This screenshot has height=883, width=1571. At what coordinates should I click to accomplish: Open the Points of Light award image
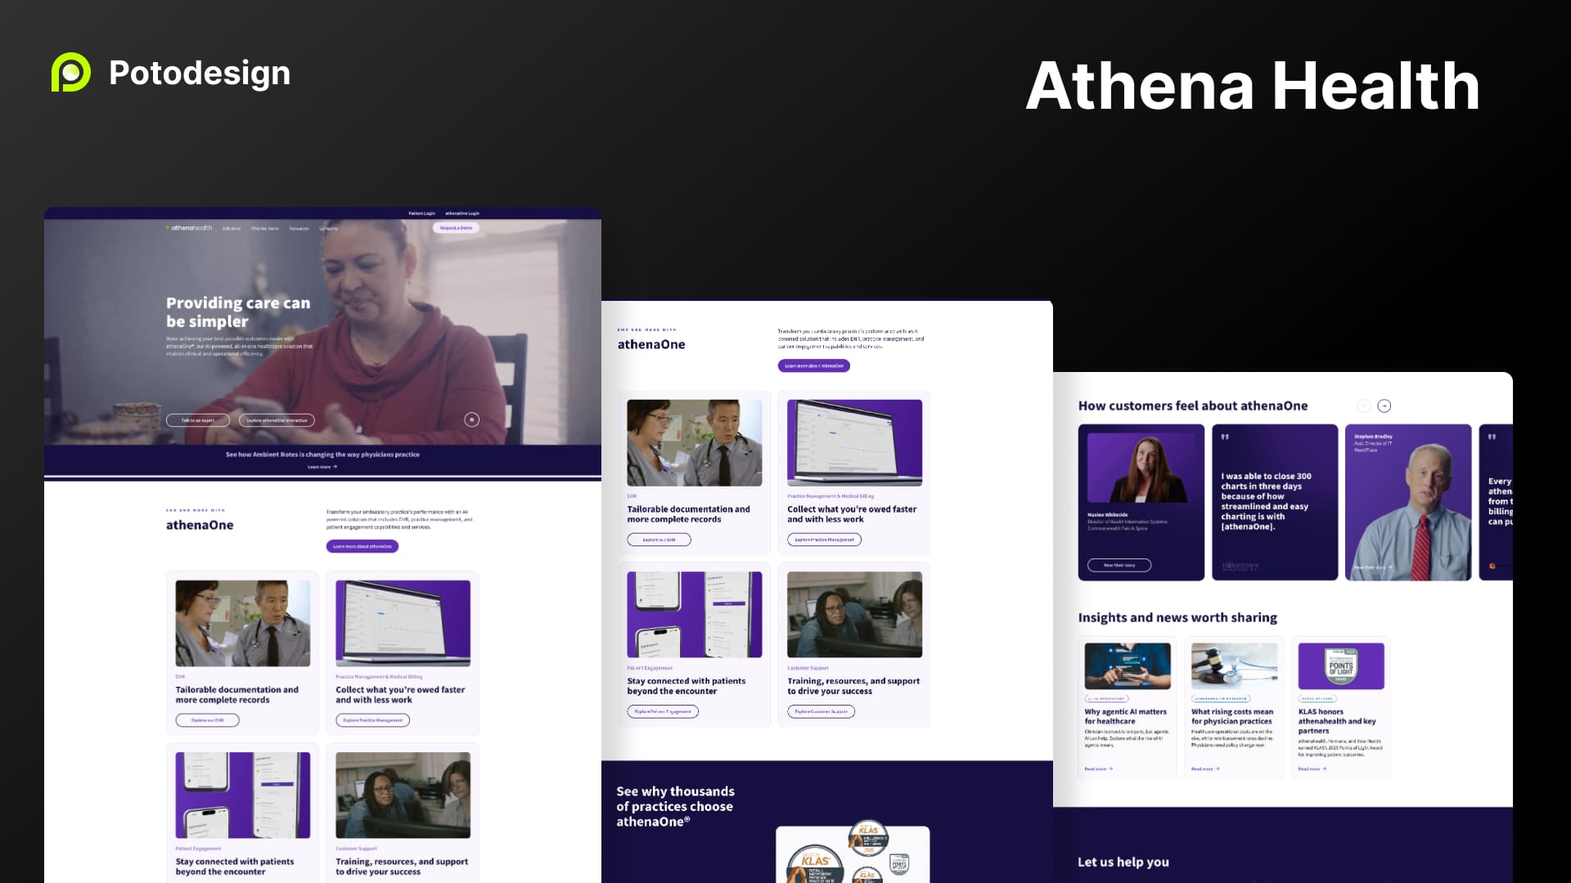(1341, 666)
